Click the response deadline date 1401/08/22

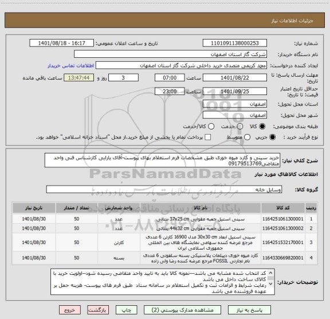(235, 78)
